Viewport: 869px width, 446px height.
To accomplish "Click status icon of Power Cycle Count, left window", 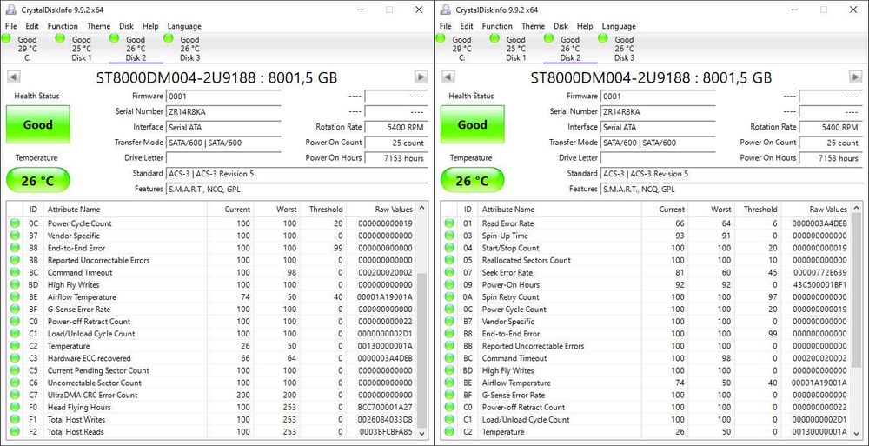I will click(x=15, y=223).
